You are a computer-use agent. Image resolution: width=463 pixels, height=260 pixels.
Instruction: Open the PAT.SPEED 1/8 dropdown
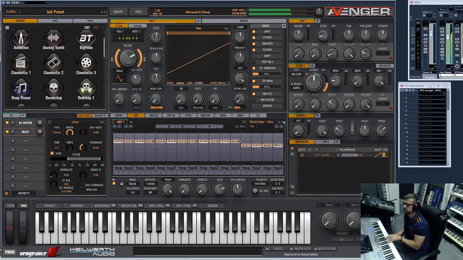pyautogui.click(x=132, y=192)
